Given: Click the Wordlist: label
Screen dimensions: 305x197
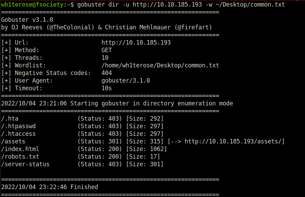Looking at the screenshot, I should click(x=30, y=65).
